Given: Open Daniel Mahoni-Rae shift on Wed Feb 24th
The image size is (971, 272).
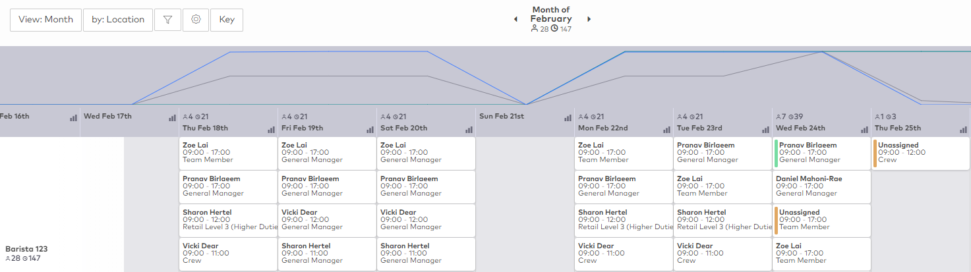Looking at the screenshot, I should pyautogui.click(x=821, y=186).
